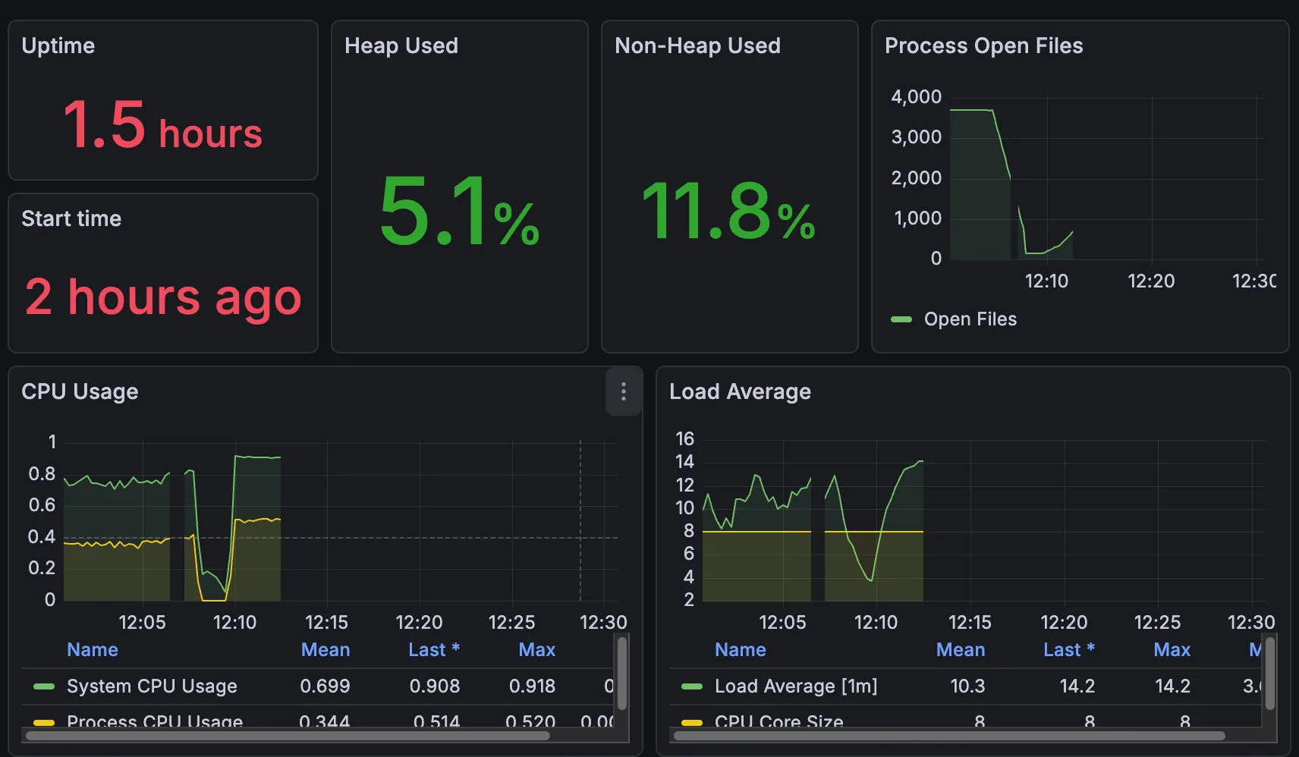
Task: Click the CPU Usage legend horizontal scrollbar
Action: (288, 736)
